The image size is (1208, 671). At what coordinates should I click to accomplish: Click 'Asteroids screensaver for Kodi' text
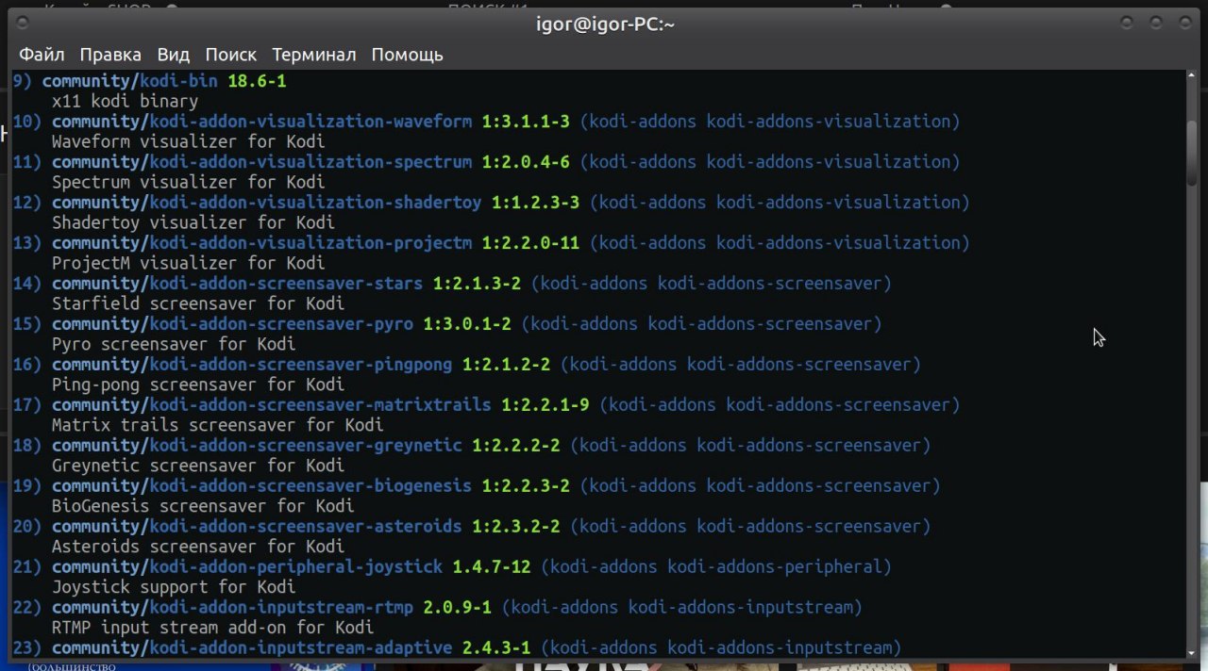(x=198, y=547)
